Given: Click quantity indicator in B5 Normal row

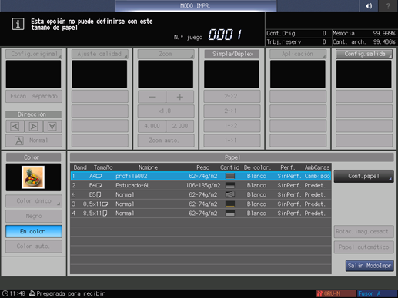Looking at the screenshot, I should [230, 195].
